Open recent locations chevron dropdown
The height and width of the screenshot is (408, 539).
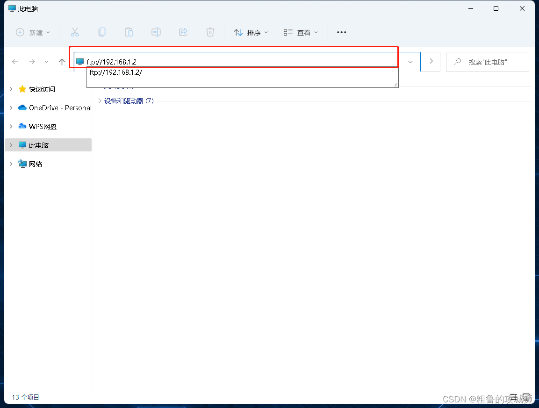pos(46,62)
